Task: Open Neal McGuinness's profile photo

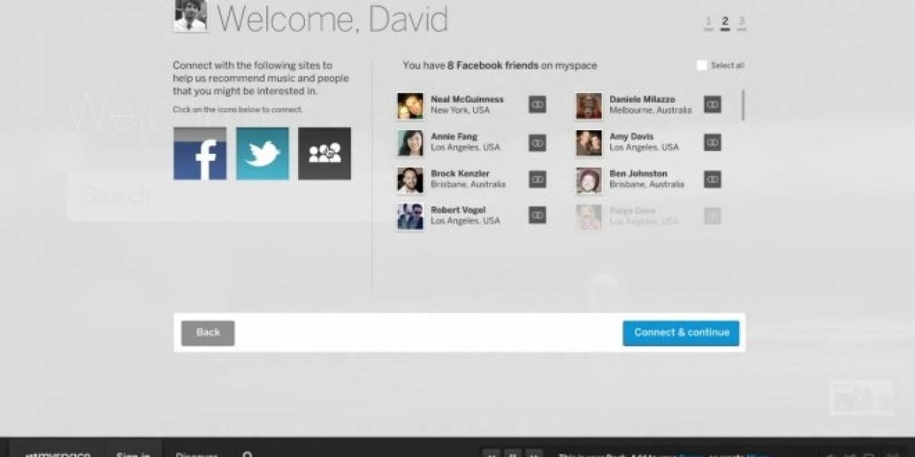Action: click(x=410, y=106)
